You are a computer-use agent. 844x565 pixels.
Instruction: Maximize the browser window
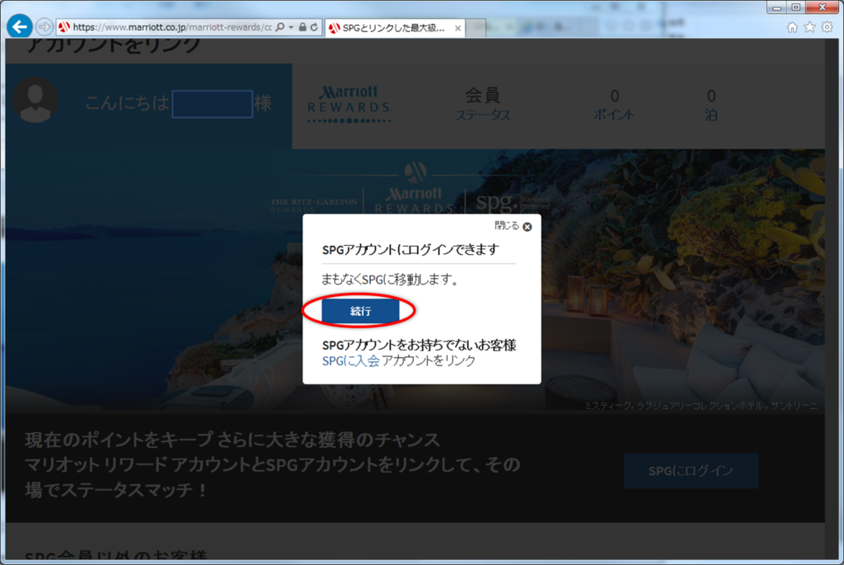[x=796, y=7]
